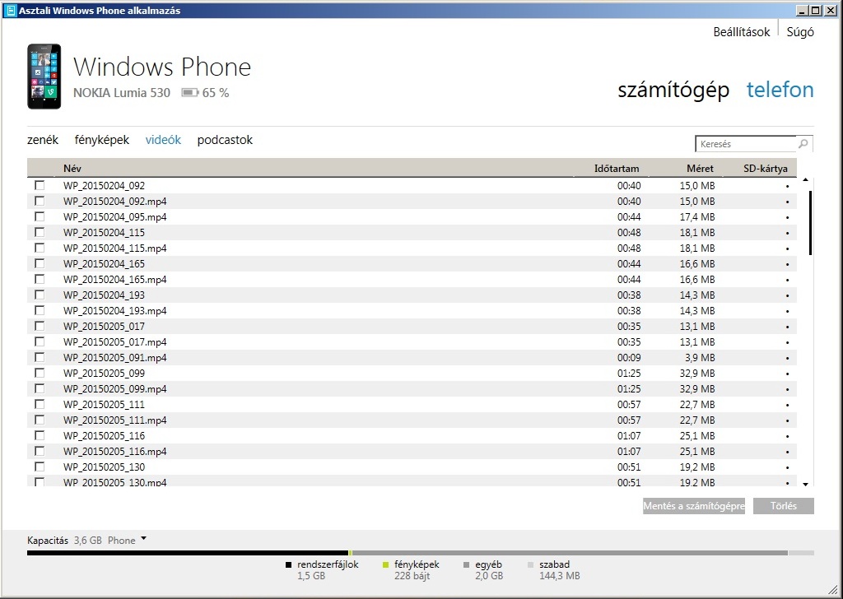Viewport: 843px width, 599px height.
Task: Switch view to számítógép
Action: (x=673, y=90)
